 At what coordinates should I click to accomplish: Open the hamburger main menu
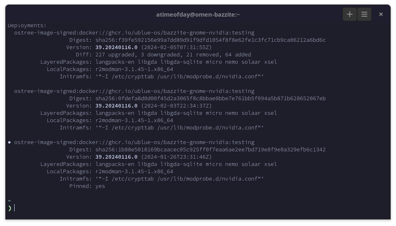364,14
